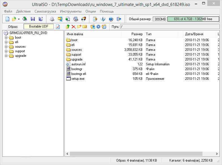Click the Rename folder icon
This screenshot has height=165, width=222.
point(85,27)
